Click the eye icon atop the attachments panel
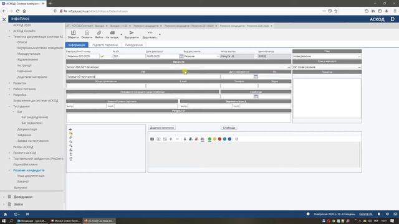Image resolution: width=399 pixels, height=224 pixels. pyautogui.click(x=70, y=129)
